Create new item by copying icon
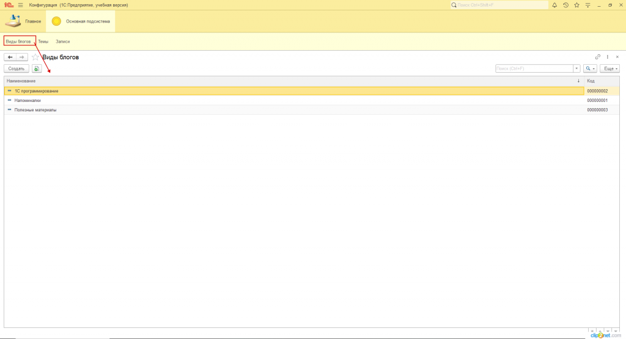Screen dimensions: 626x339 (36, 68)
